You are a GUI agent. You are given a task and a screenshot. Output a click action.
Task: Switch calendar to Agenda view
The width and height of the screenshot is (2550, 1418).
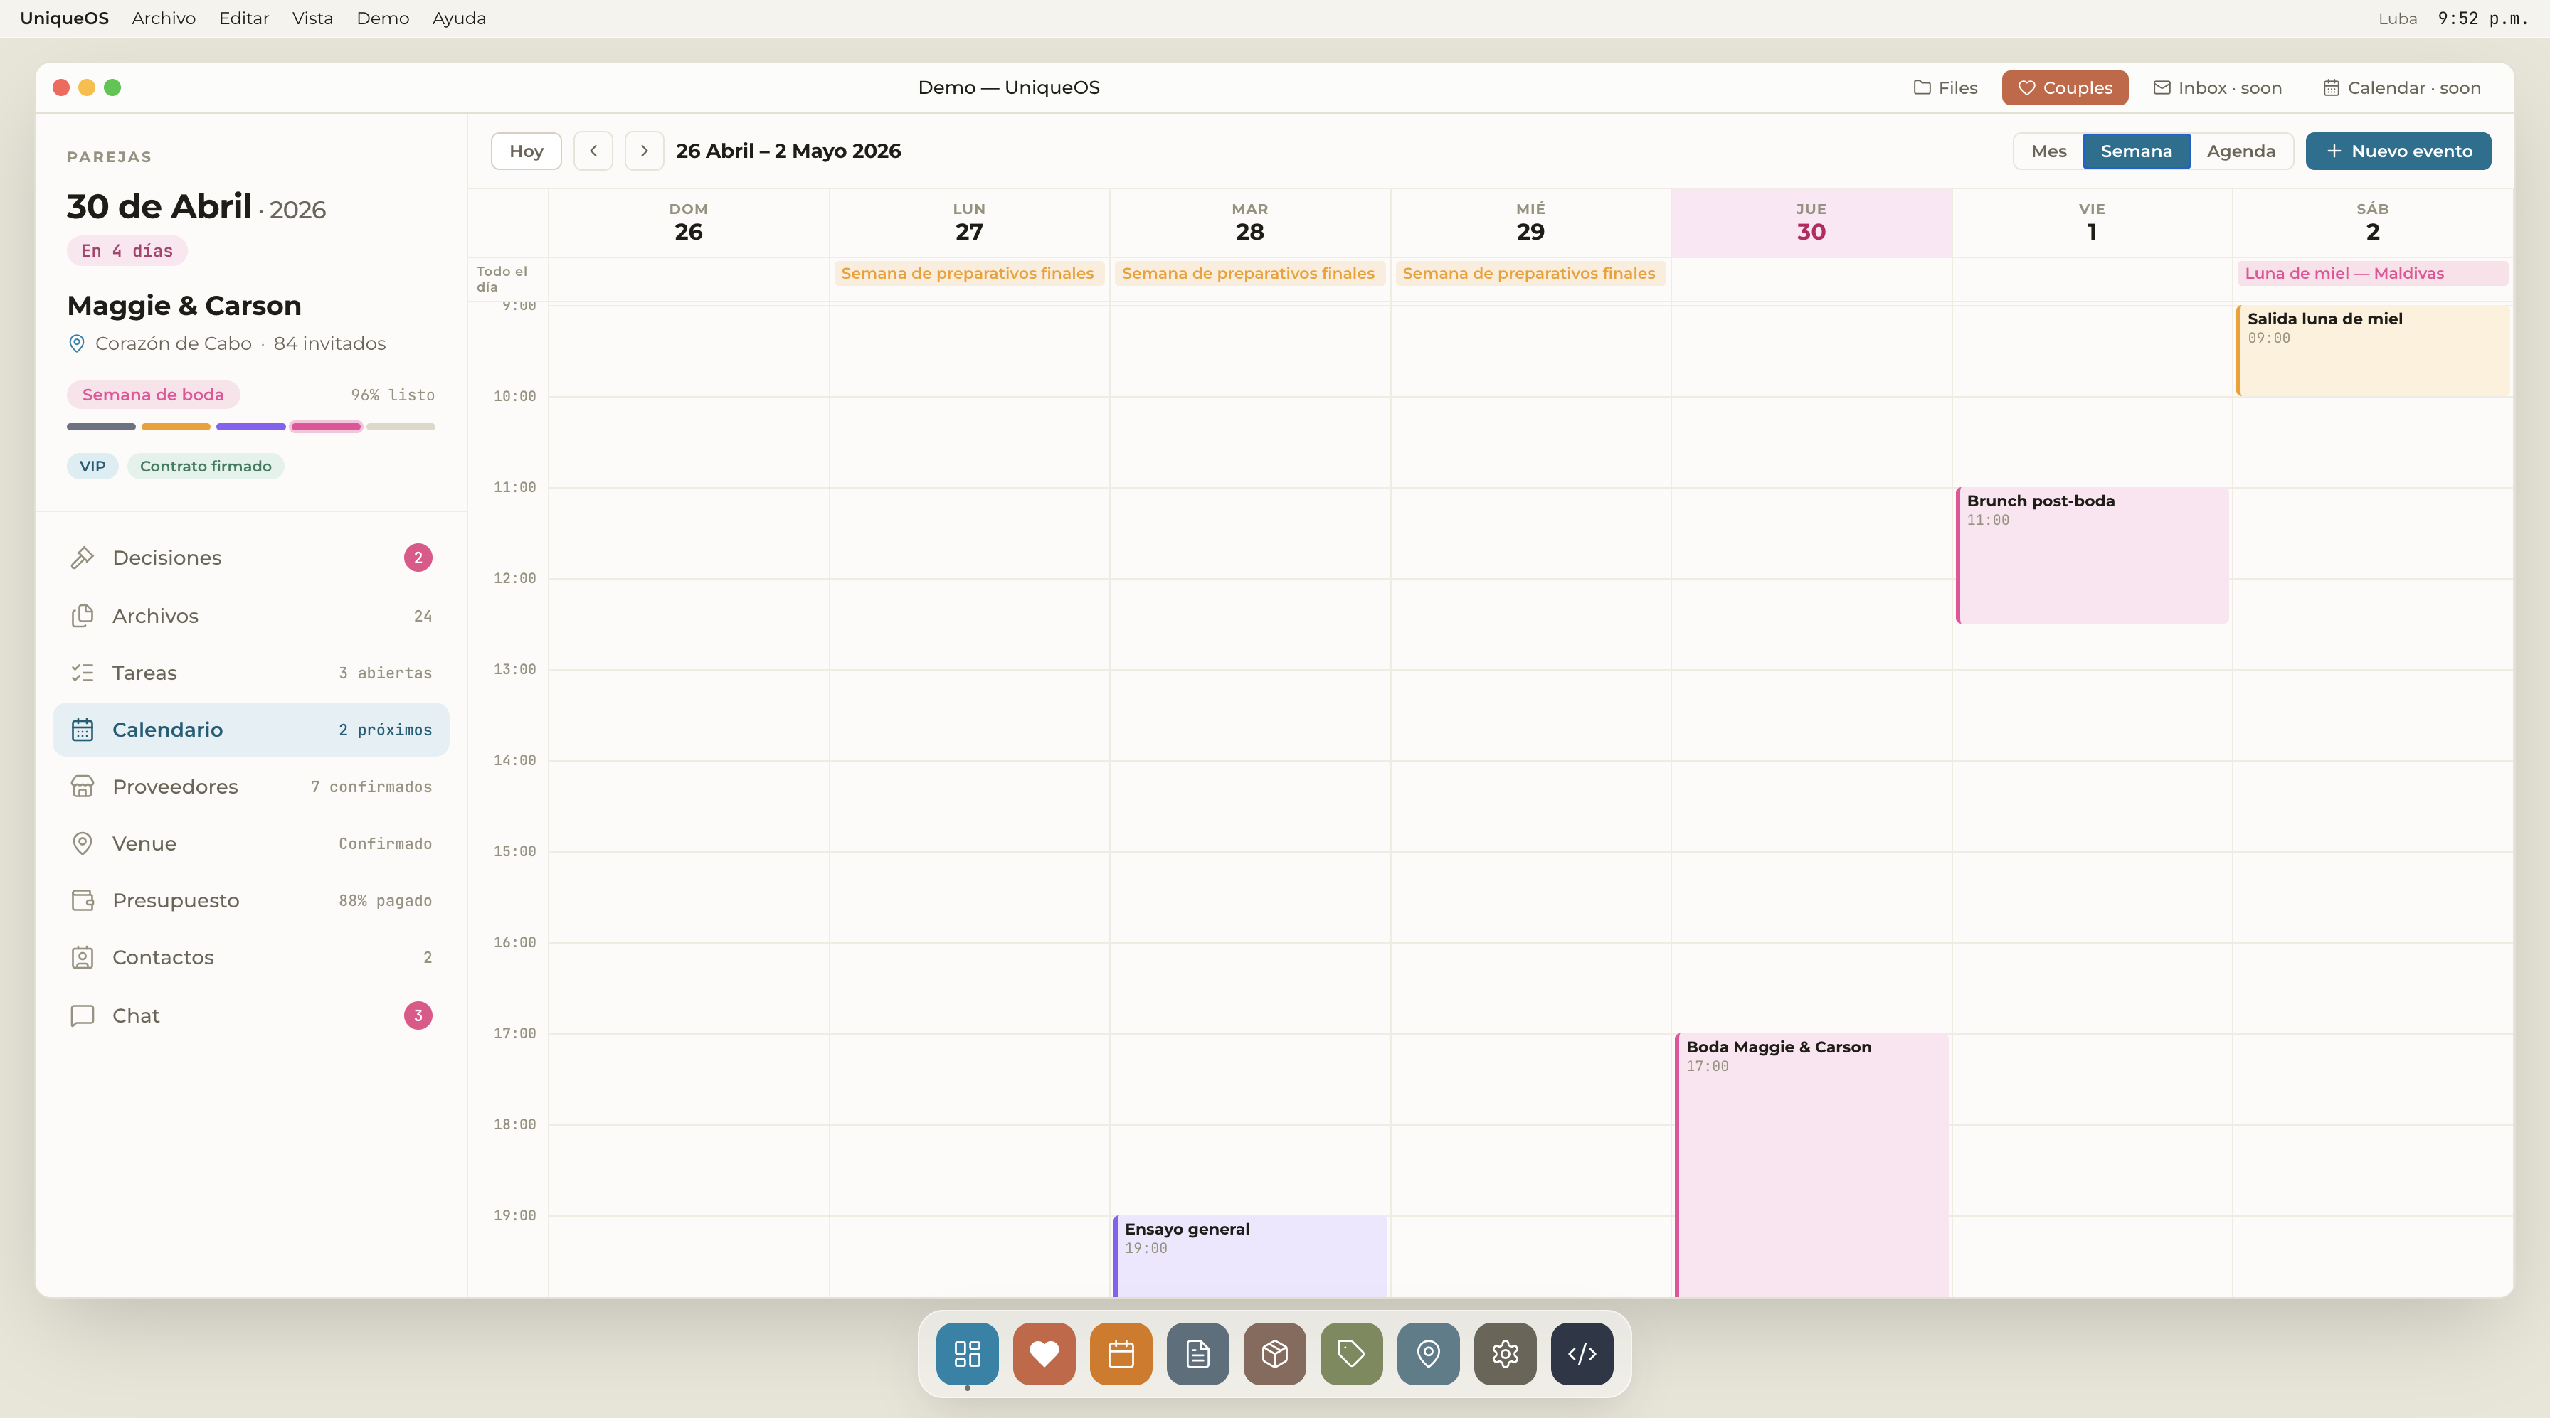(2241, 151)
